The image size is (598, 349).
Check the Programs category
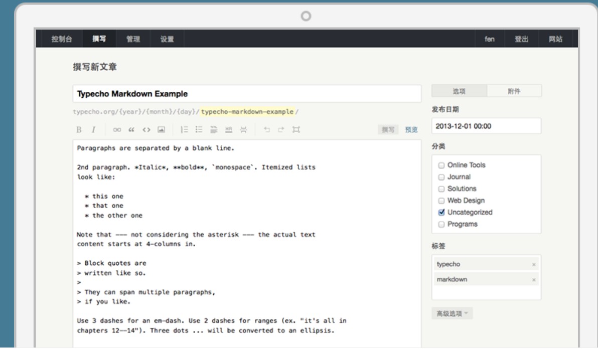(441, 225)
